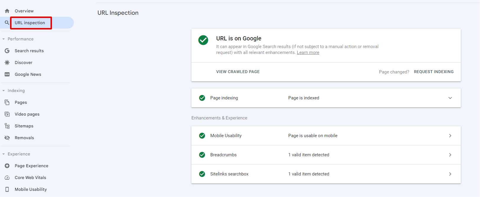The width and height of the screenshot is (480, 197).
Task: Click the Mobile Usability row label in results
Action: (226, 136)
